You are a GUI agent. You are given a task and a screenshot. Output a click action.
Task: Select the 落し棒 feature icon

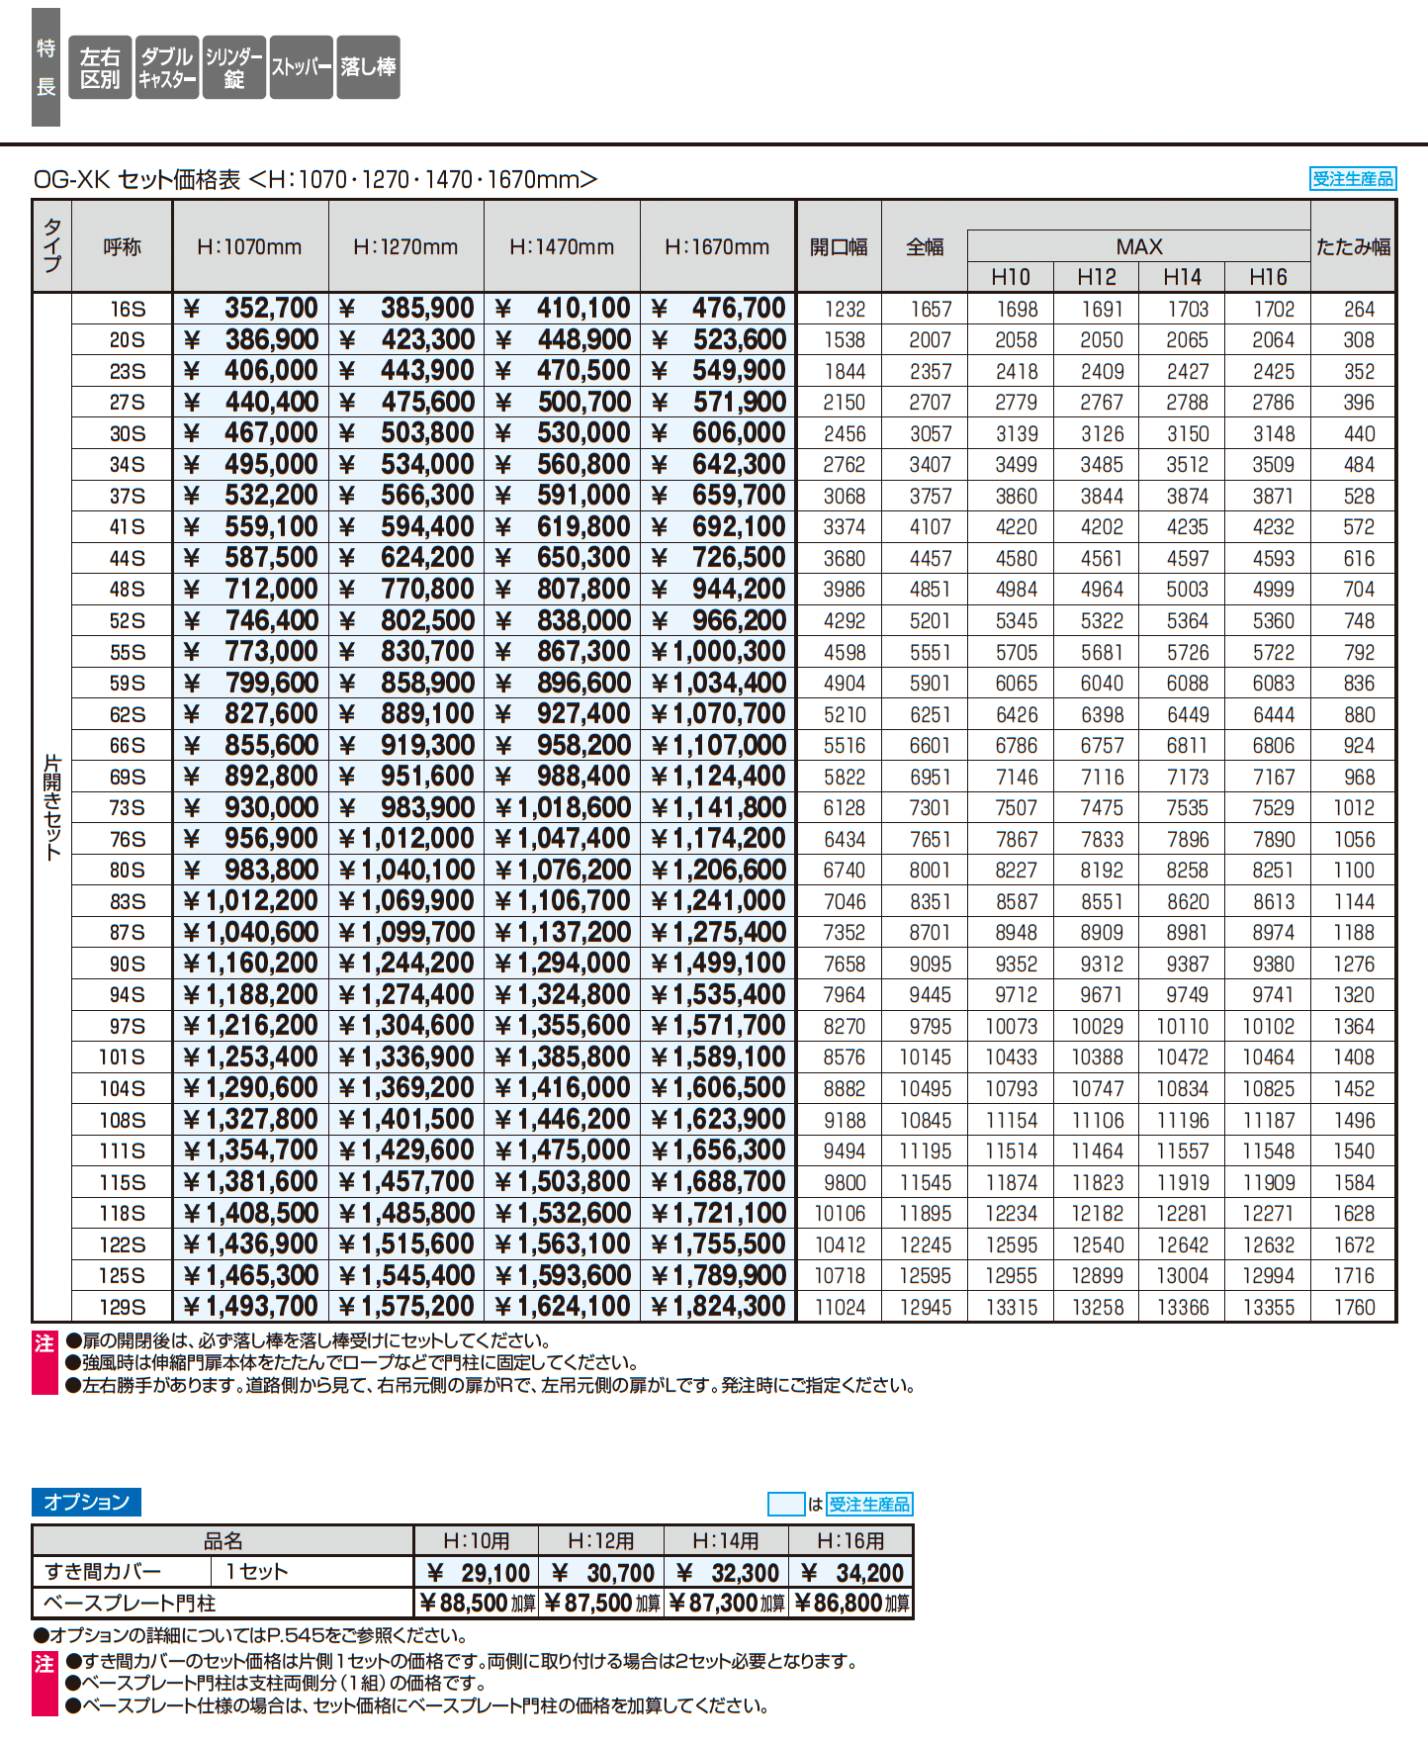point(368,67)
